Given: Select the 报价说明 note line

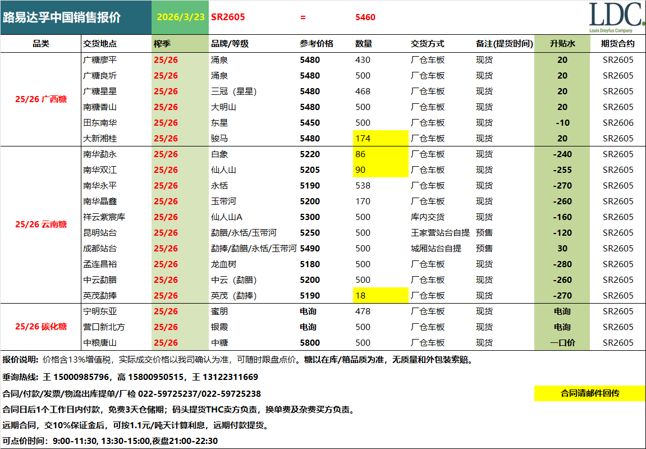Looking at the screenshot, I should [238, 360].
